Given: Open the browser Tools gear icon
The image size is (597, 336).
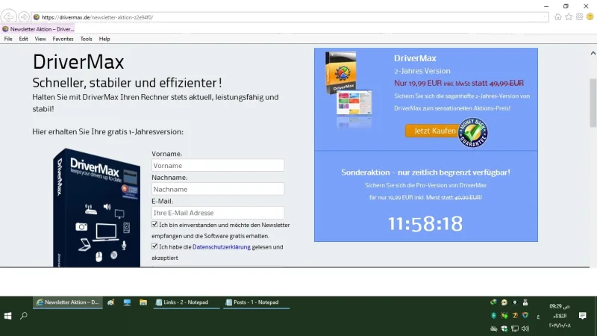Looking at the screenshot, I should [579, 16].
